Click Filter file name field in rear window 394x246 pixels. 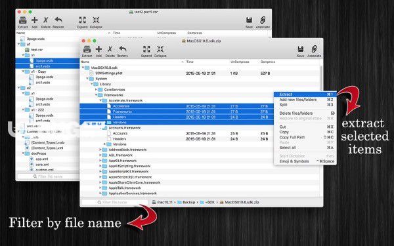[x=48, y=176]
